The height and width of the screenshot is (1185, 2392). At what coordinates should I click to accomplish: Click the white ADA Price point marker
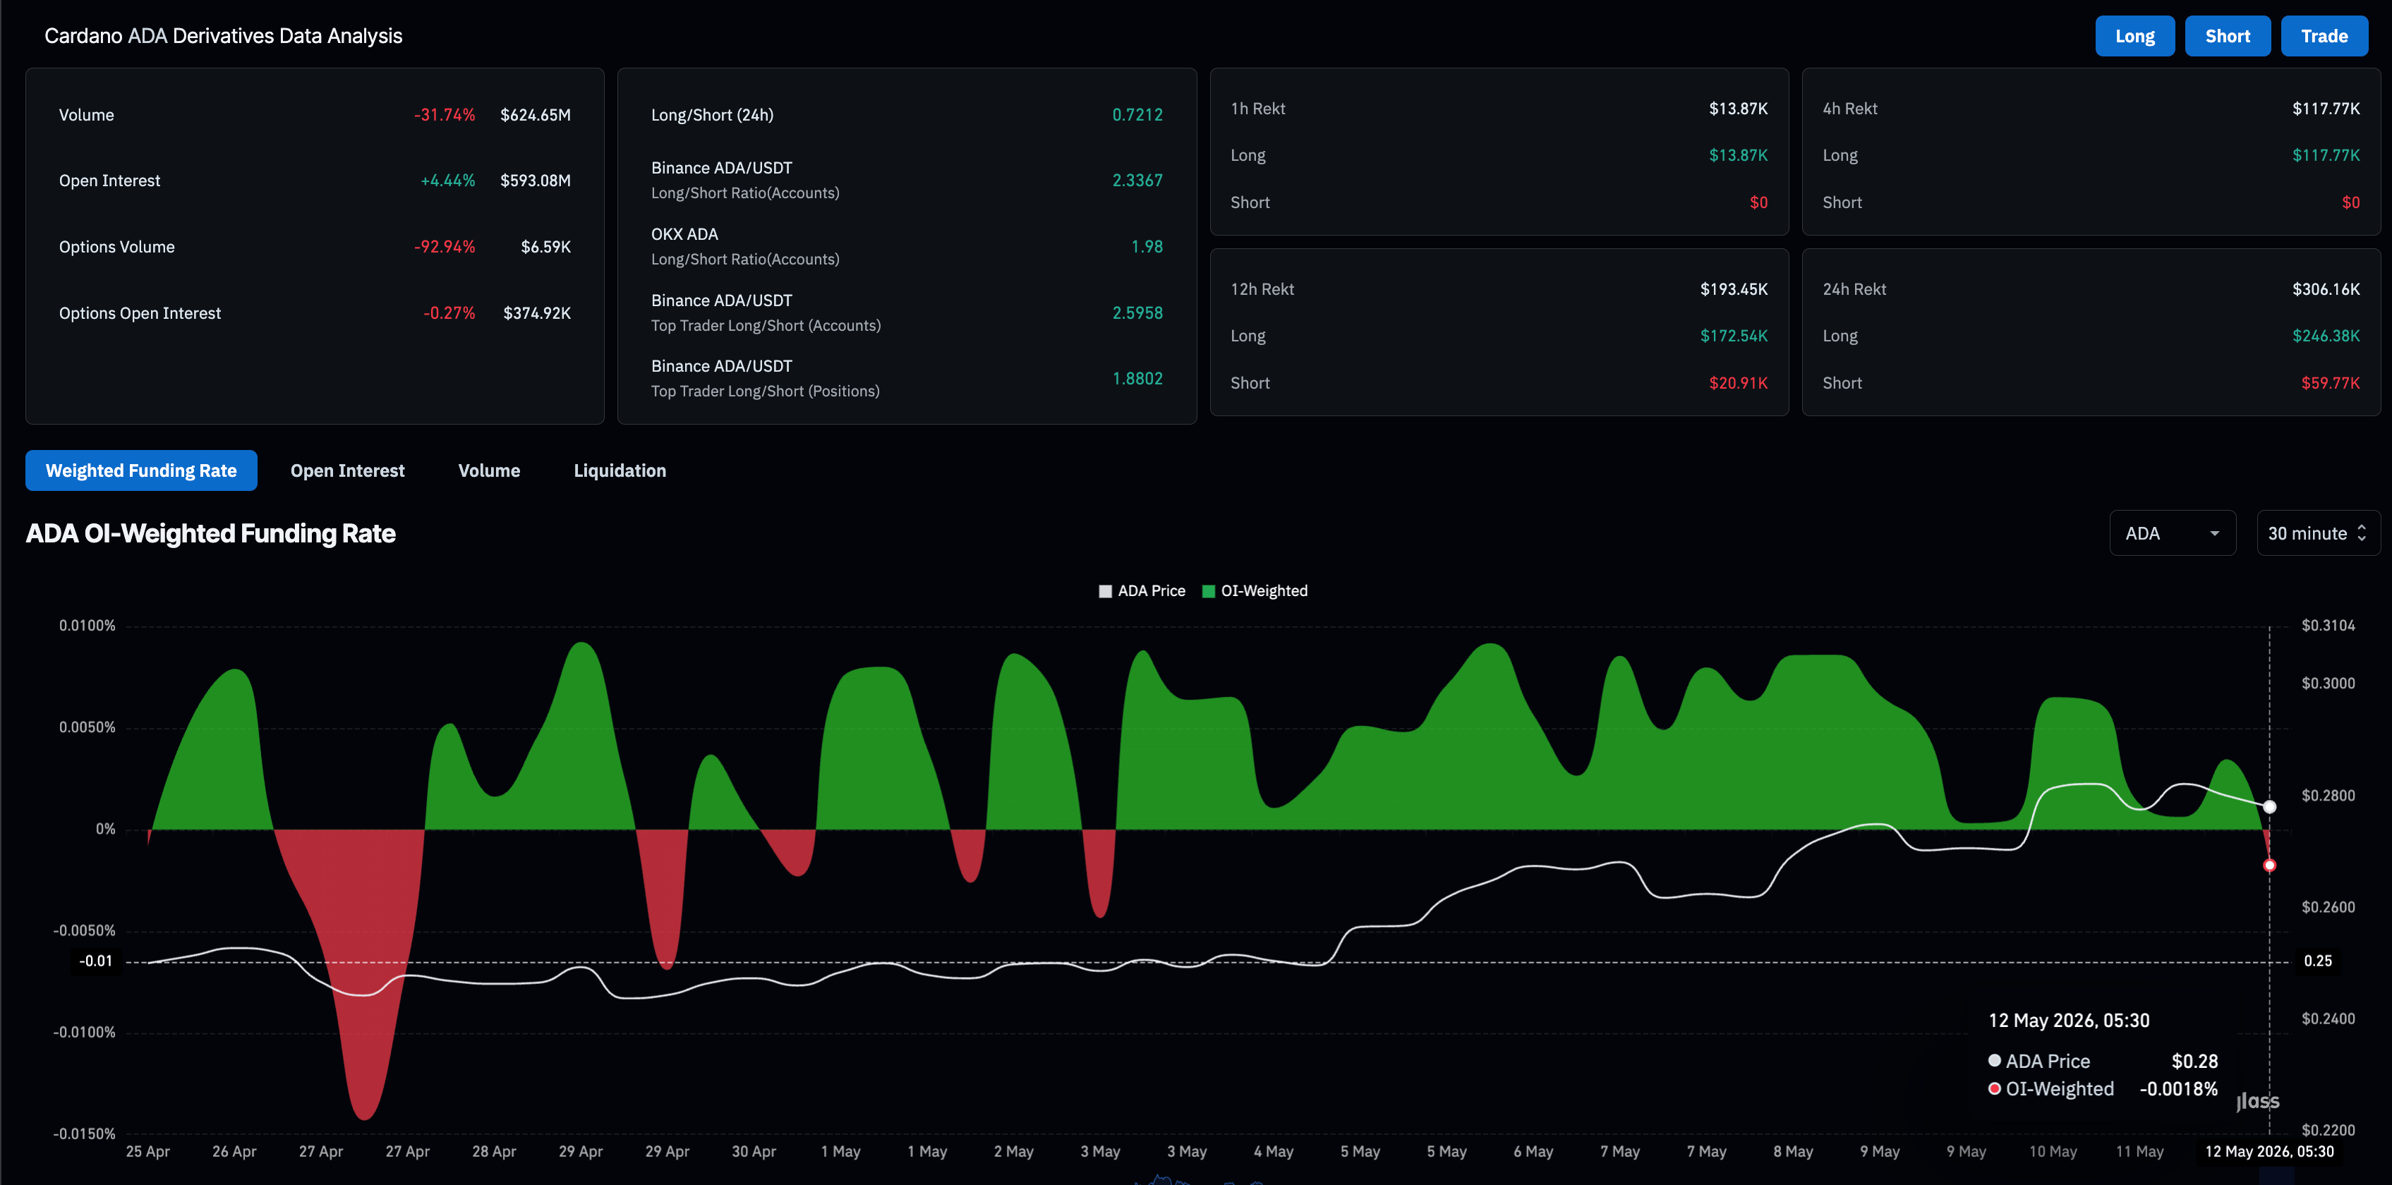click(2269, 806)
